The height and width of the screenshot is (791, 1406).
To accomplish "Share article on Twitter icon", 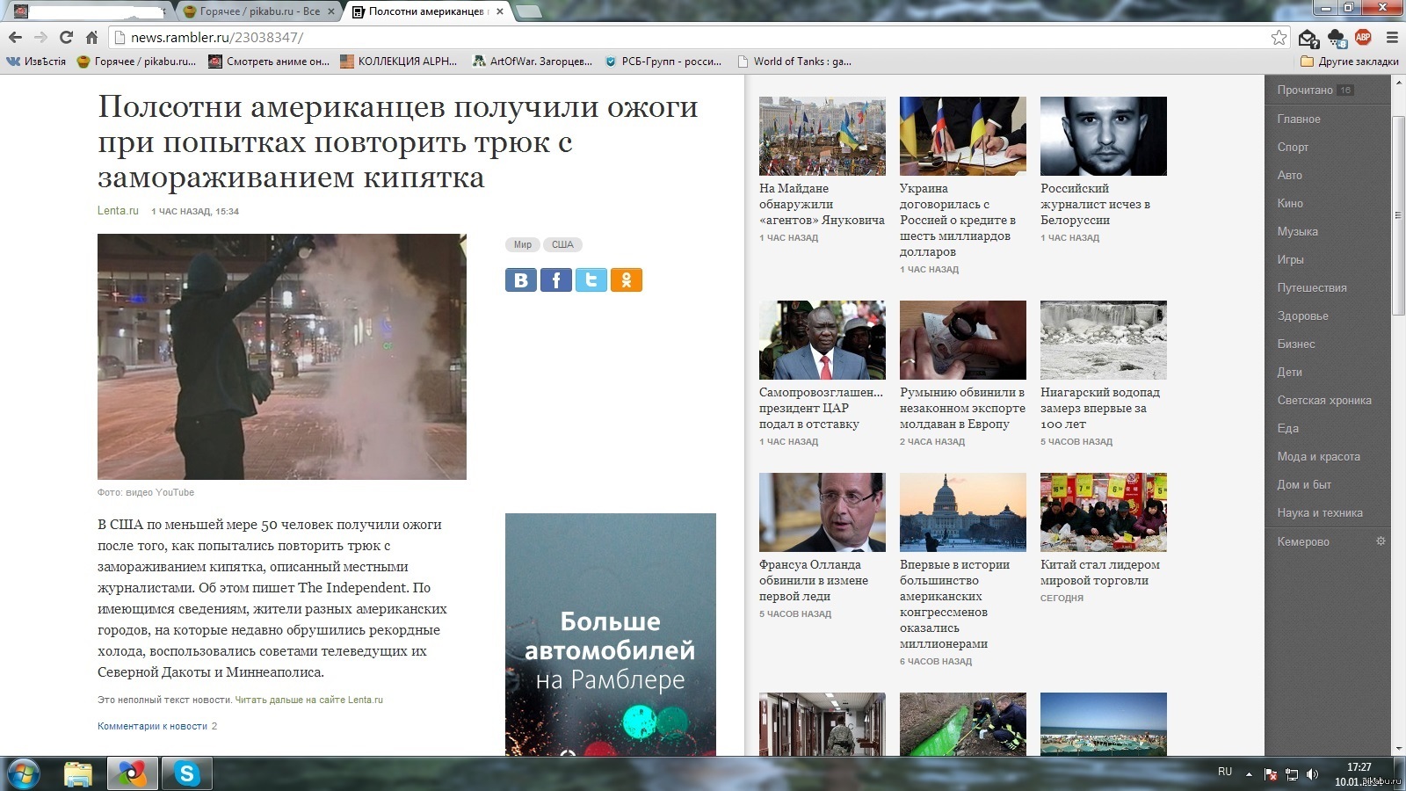I will [x=591, y=280].
